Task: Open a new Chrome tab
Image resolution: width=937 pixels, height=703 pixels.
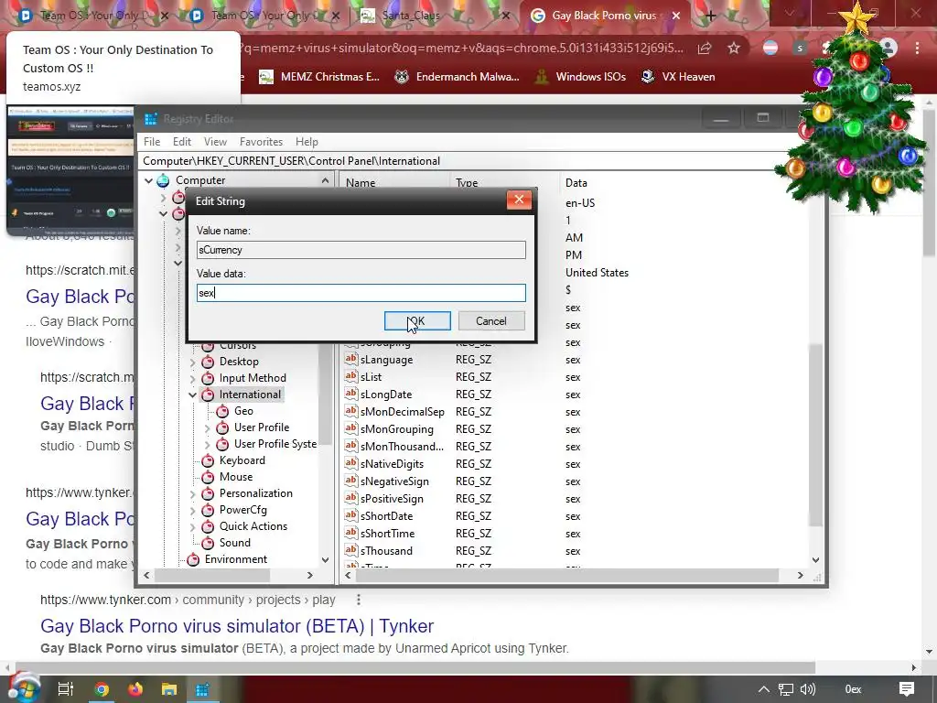Action: (710, 16)
